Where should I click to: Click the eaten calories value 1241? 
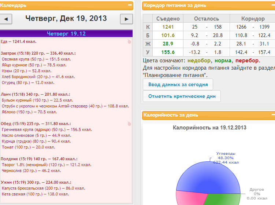(168, 27)
